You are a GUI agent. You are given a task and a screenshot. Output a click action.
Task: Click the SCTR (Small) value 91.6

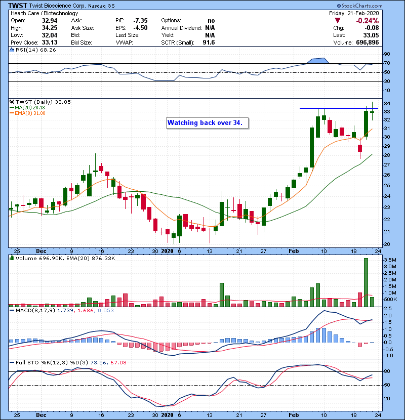tap(209, 43)
